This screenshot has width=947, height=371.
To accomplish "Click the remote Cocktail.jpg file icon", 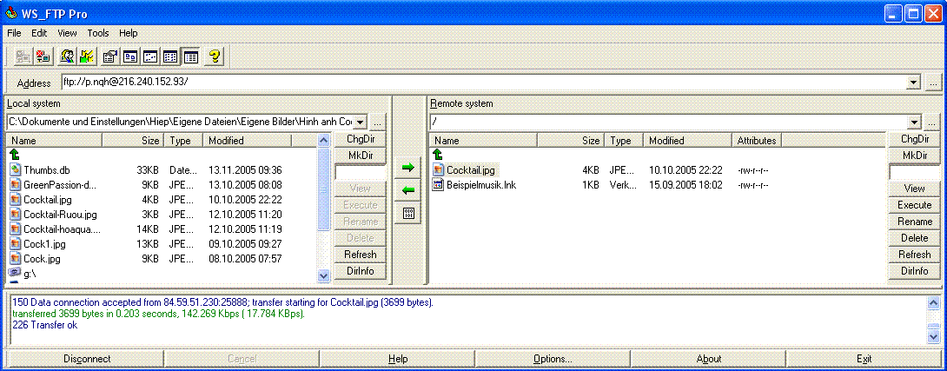I will coord(439,170).
